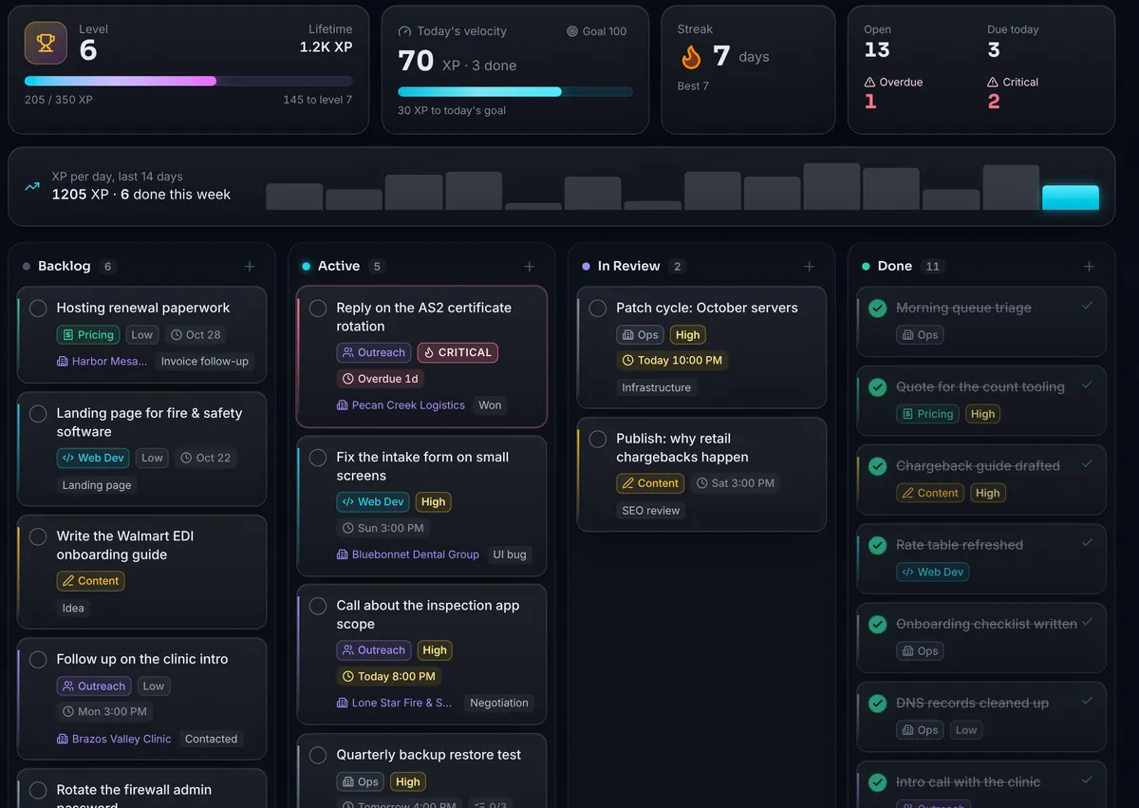
Task: Tick the Follow up on the clinic intro circle
Action: click(x=38, y=660)
